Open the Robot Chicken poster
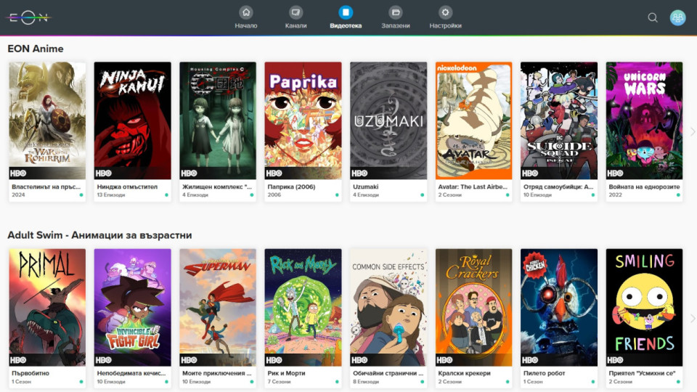Image resolution: width=697 pixels, height=392 pixels. 559,307
